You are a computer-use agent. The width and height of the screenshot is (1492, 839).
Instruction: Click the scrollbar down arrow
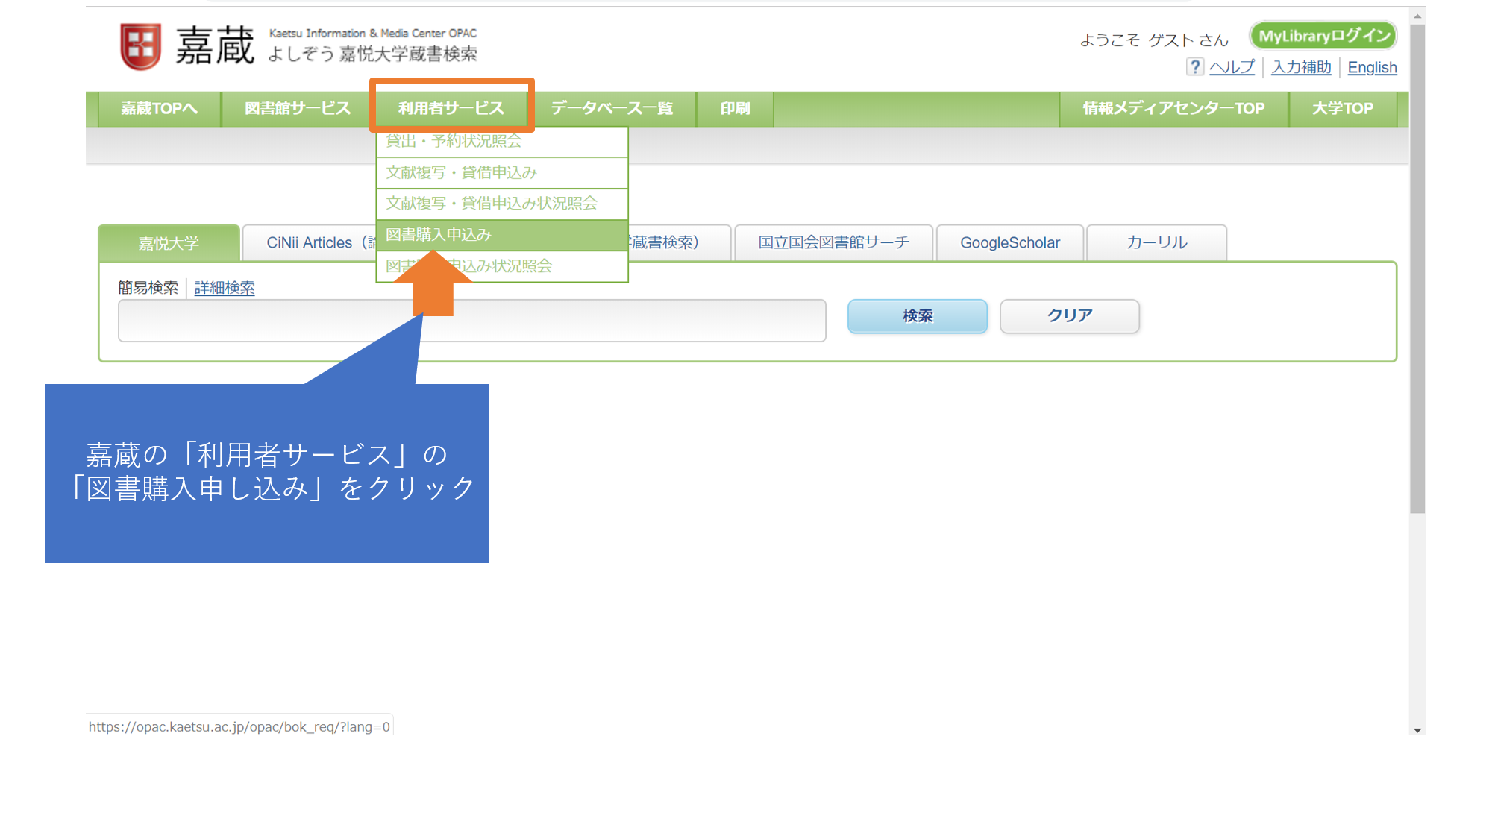(1417, 730)
